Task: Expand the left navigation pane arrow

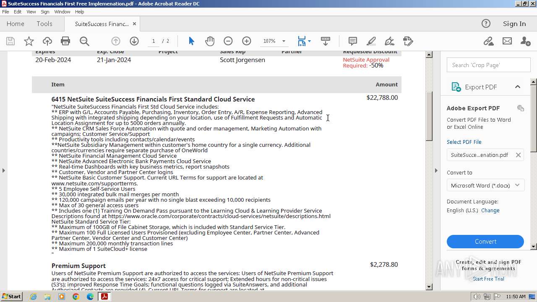Action: click(x=3, y=170)
